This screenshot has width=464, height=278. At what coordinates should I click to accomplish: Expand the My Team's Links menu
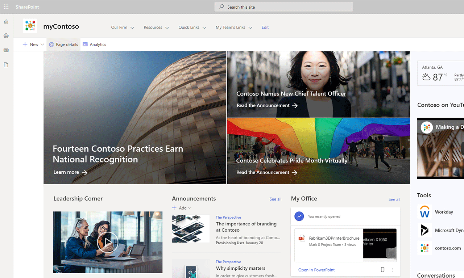click(x=250, y=28)
